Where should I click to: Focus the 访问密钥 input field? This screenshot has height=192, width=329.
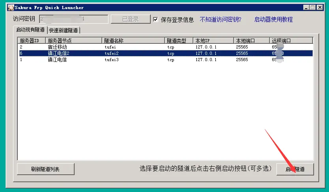(x=74, y=19)
